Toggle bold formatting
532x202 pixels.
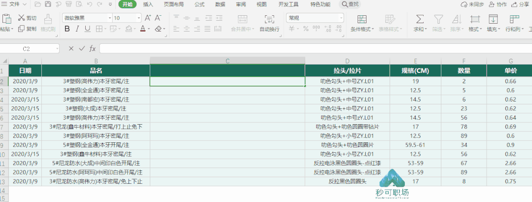[x=67, y=29]
